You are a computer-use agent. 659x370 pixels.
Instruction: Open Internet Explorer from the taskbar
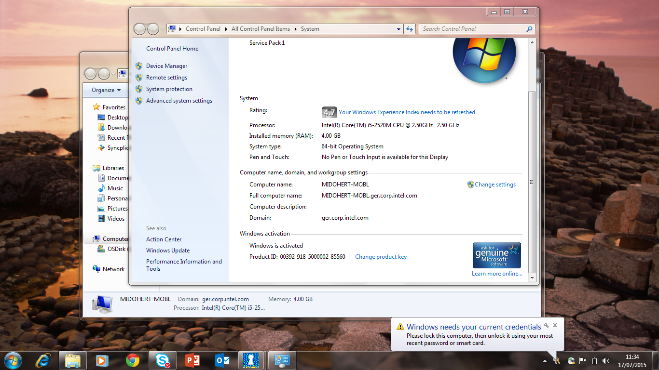point(43,360)
